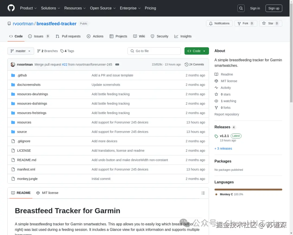The height and width of the screenshot is (235, 293).
Task: View the 24 Commits history
Action: 194,64
